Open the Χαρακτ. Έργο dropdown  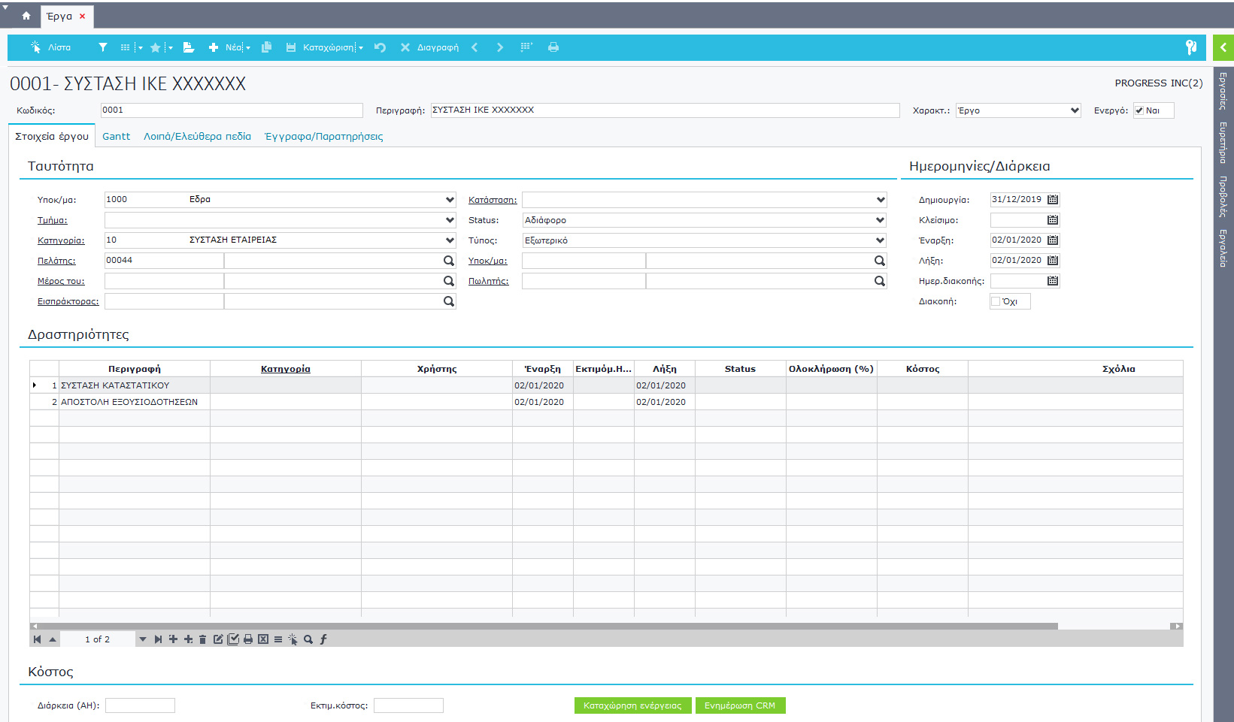[x=1075, y=110]
